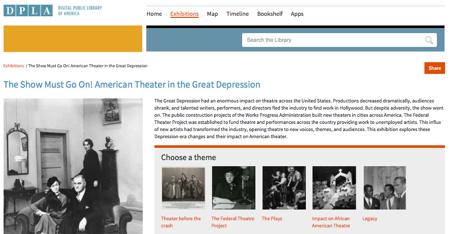Click the search magnifying glass icon
The height and width of the screenshot is (234, 468).
tap(429, 40)
